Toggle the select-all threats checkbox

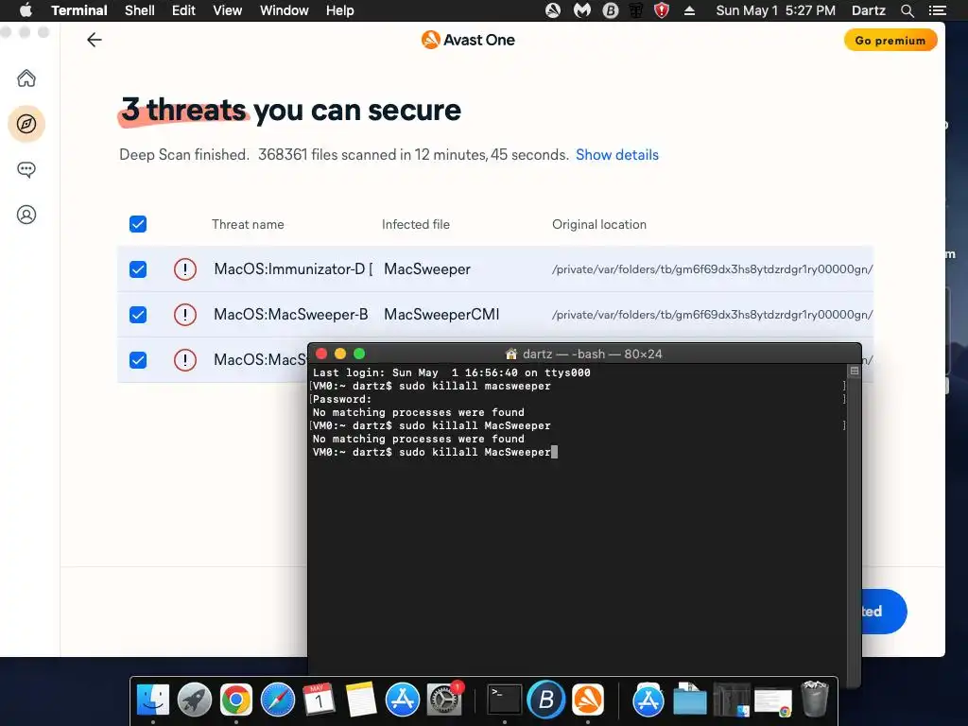pos(138,224)
